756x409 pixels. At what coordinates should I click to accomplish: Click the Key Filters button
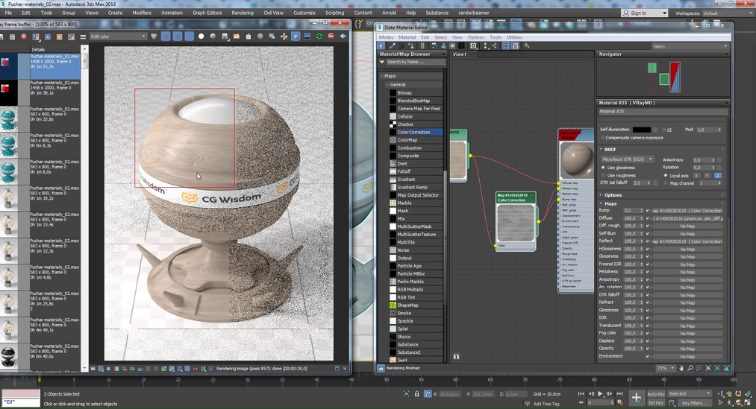tap(695, 402)
